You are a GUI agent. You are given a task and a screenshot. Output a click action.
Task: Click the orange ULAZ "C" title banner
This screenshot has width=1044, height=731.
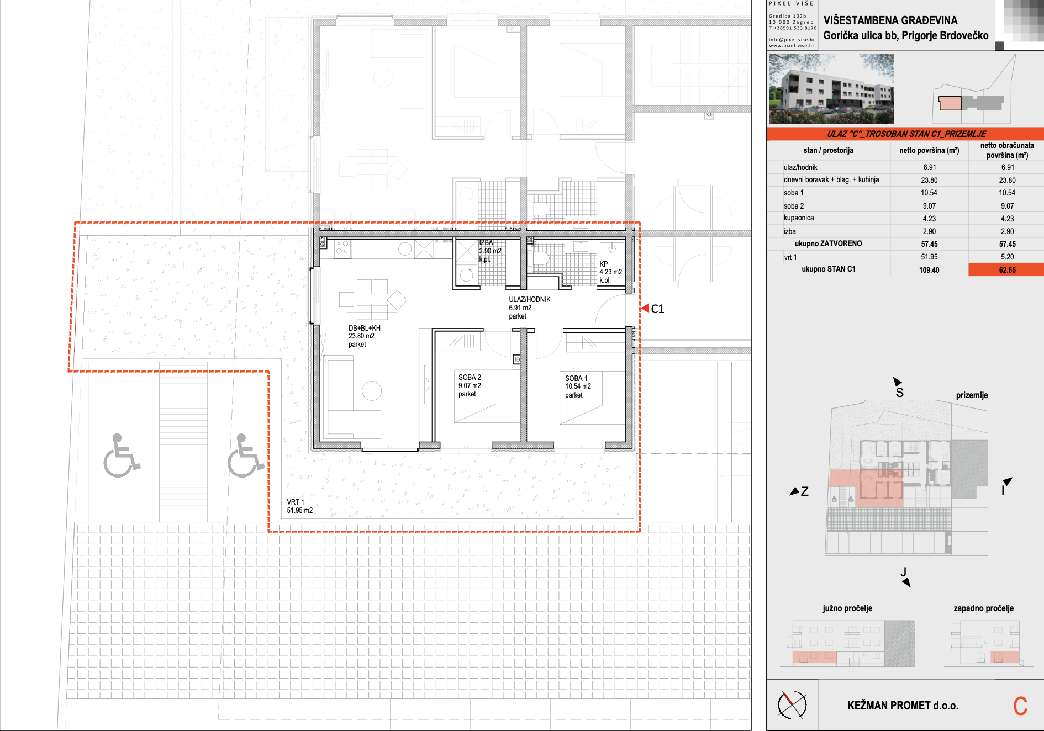(905, 134)
